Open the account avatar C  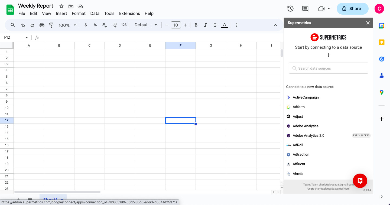(379, 9)
